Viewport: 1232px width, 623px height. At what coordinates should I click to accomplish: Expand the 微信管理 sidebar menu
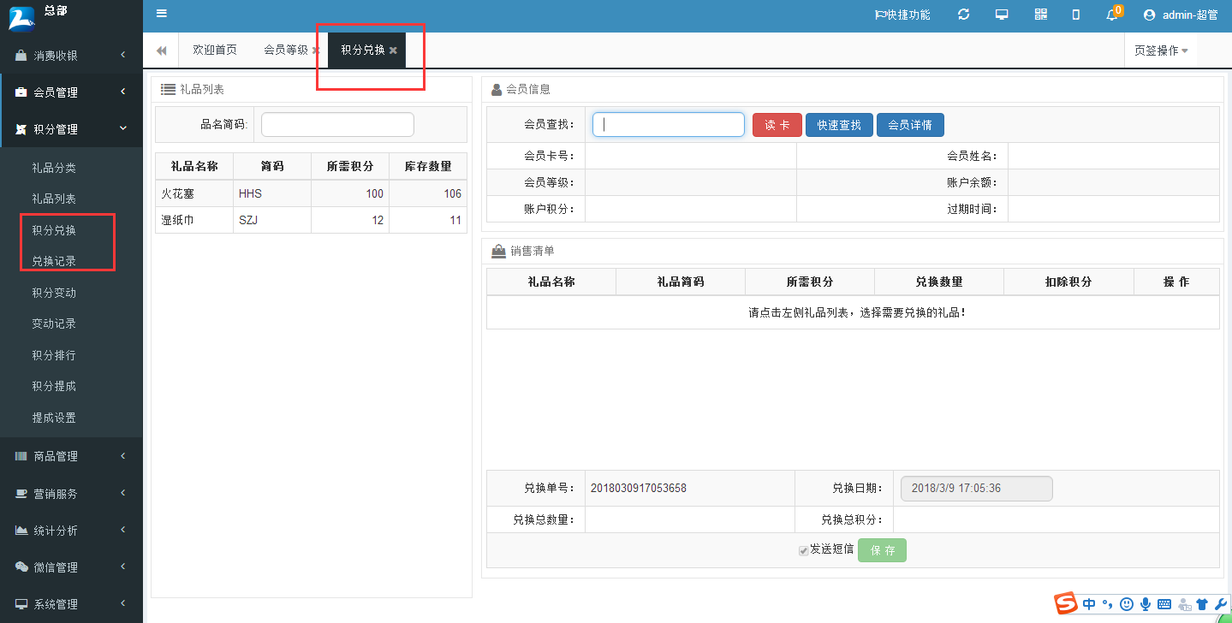[71, 567]
